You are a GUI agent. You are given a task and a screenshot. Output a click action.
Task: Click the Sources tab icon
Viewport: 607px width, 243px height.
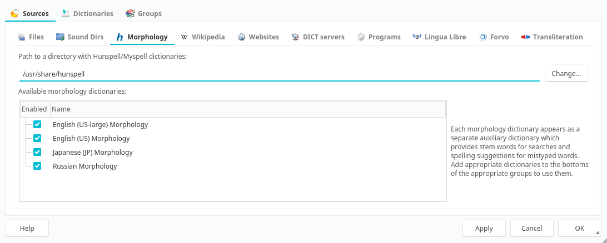pos(14,13)
